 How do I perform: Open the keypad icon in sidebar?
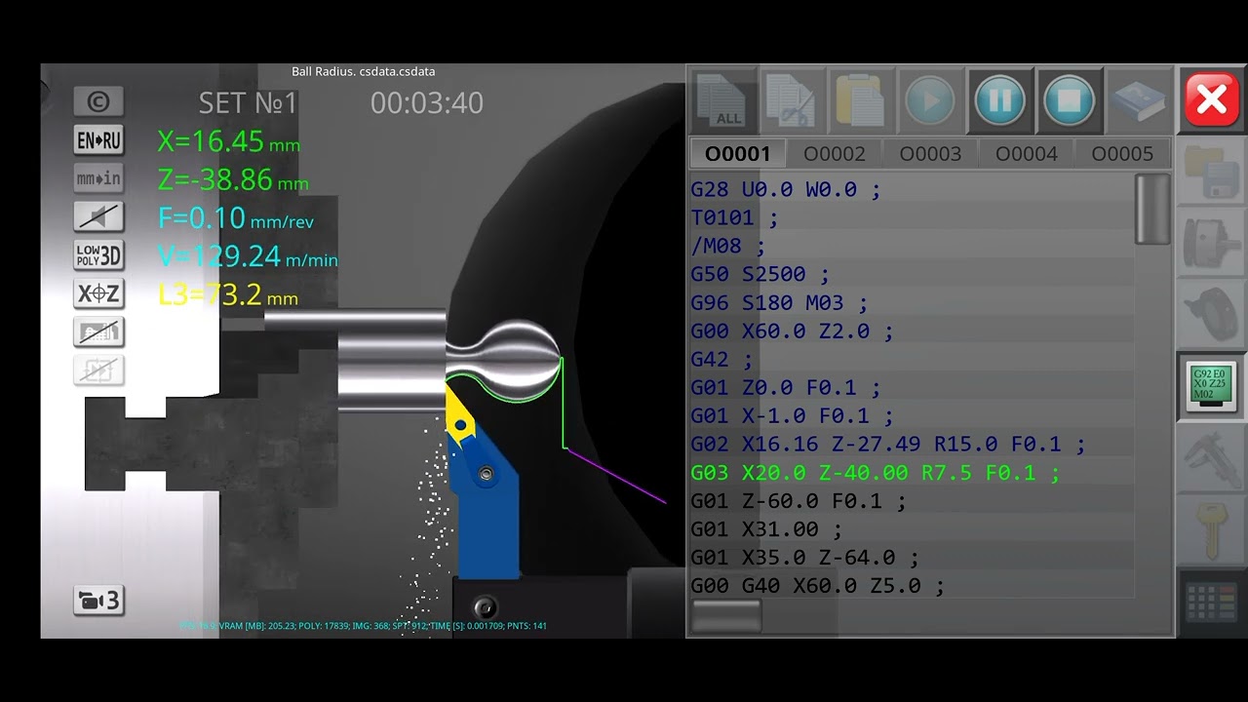click(x=1211, y=602)
